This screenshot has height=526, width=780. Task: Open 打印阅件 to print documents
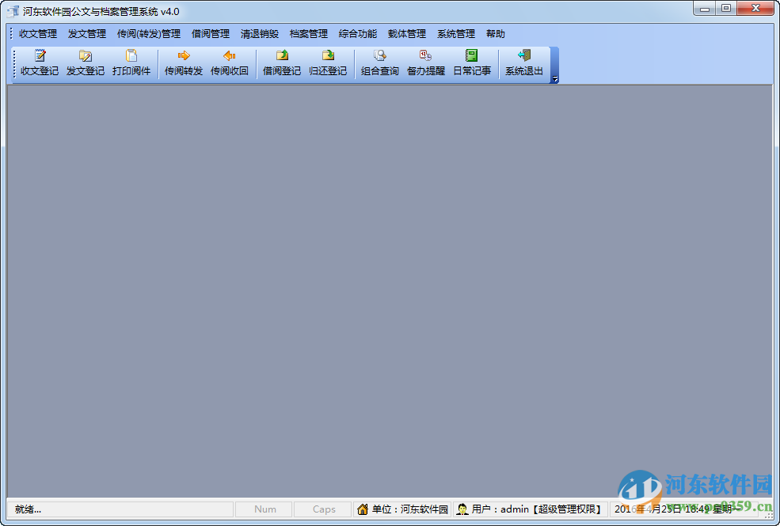click(131, 63)
